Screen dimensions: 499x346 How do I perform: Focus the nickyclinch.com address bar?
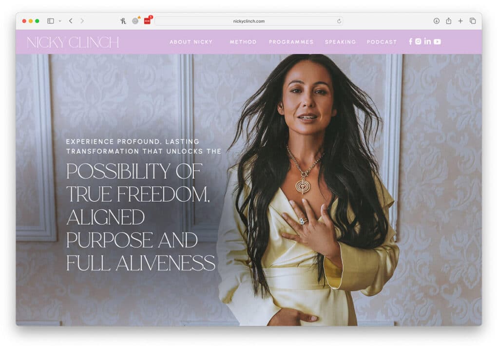[x=249, y=21]
